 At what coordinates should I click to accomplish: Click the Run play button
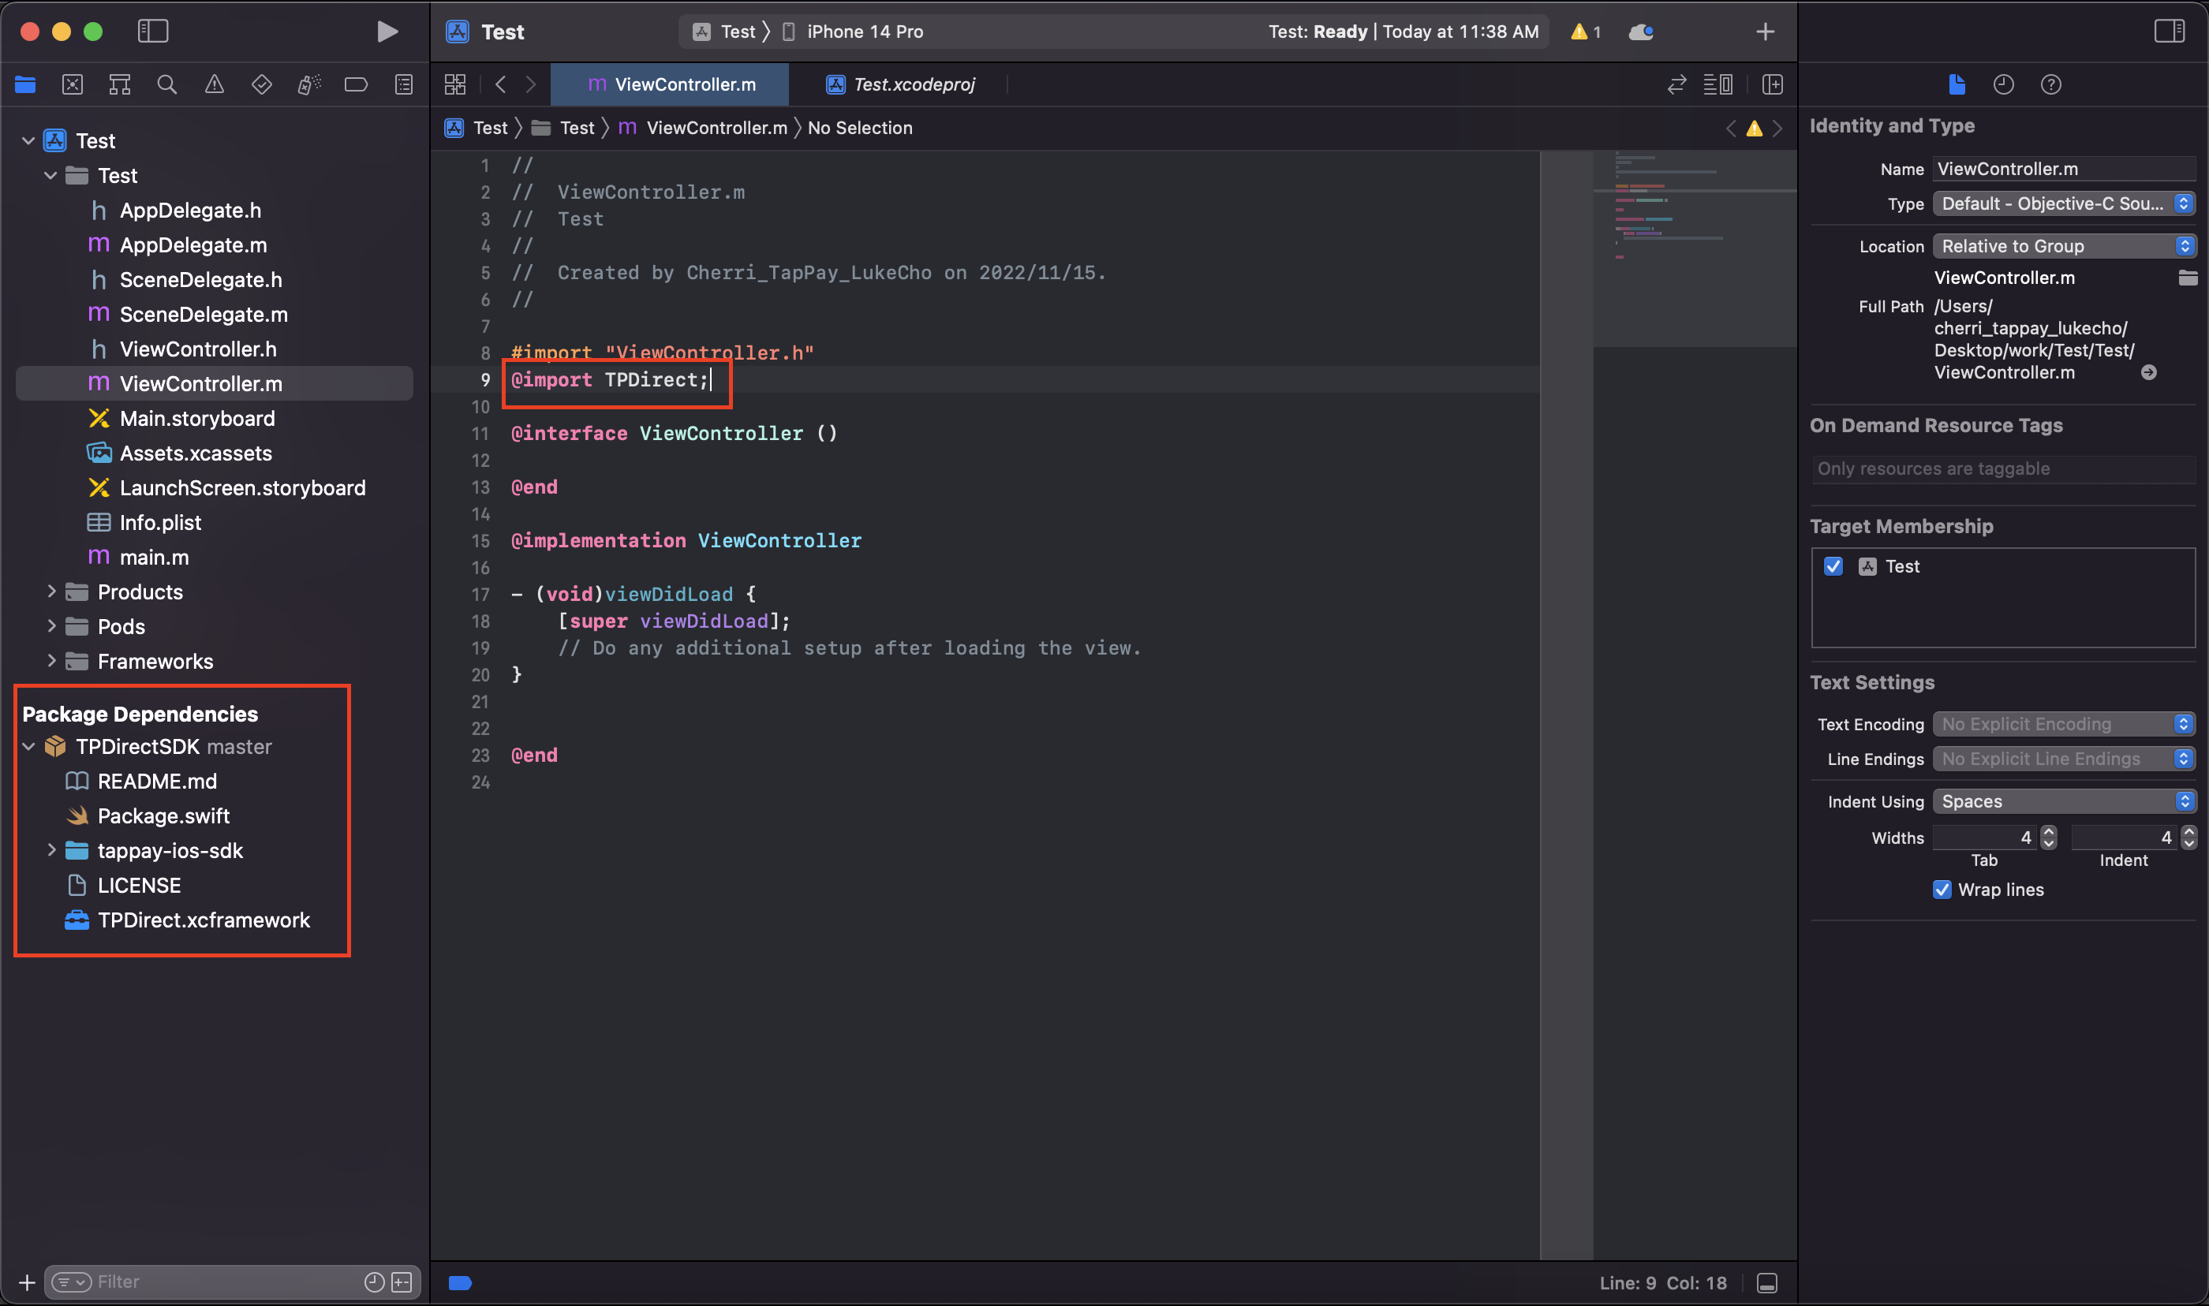click(x=387, y=32)
